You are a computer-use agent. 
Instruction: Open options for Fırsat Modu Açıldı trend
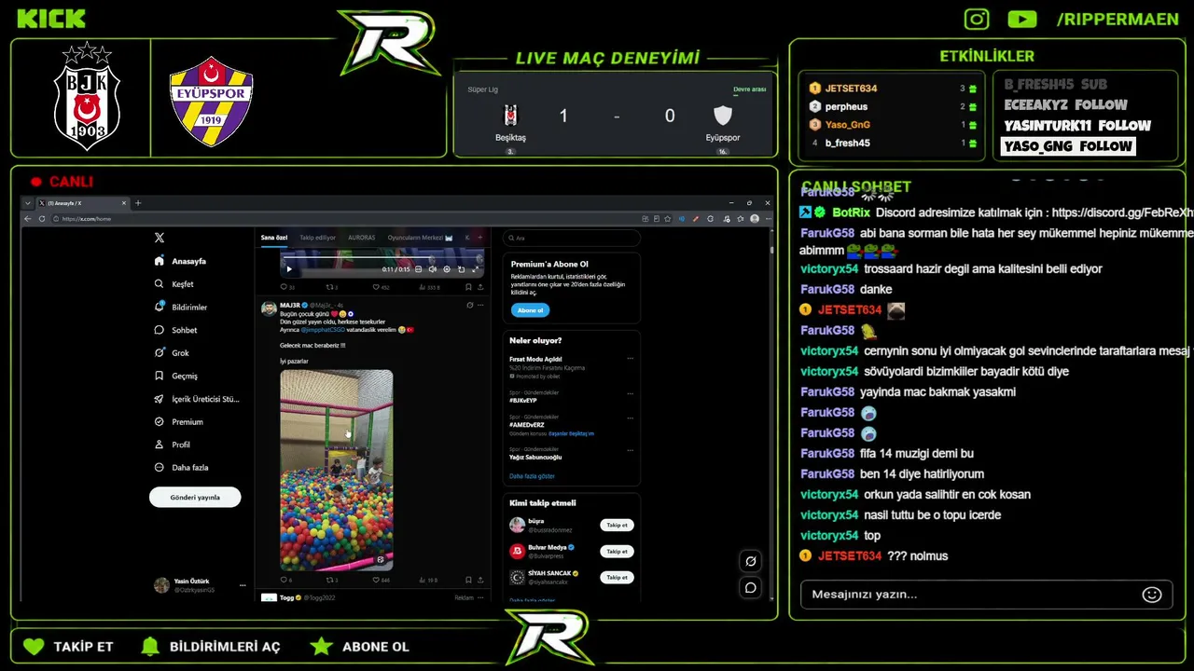631,358
